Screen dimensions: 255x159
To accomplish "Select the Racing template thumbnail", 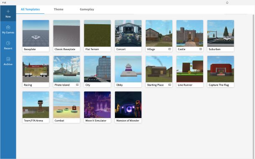I will tap(36, 69).
